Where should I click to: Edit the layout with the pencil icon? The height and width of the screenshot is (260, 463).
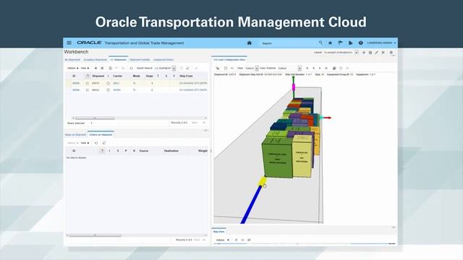(x=376, y=53)
